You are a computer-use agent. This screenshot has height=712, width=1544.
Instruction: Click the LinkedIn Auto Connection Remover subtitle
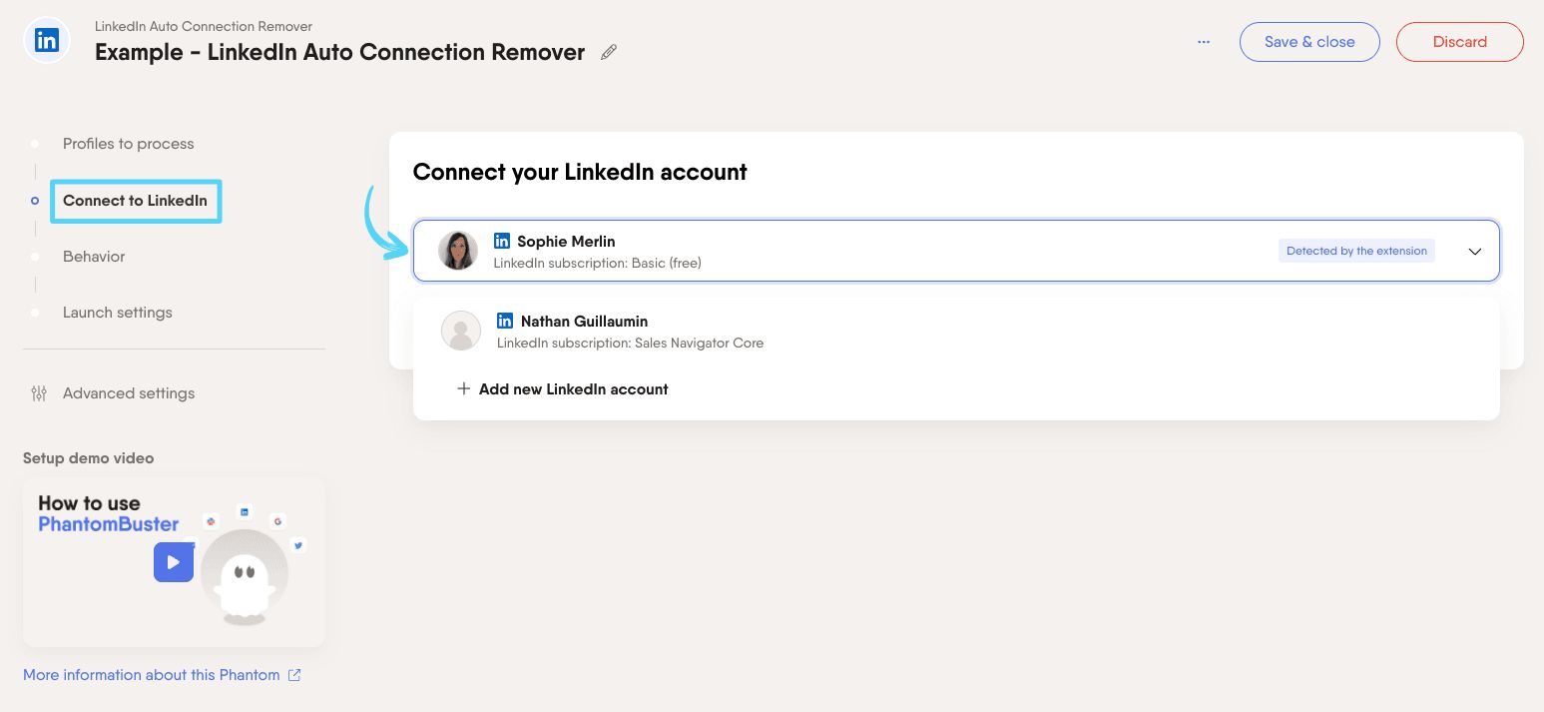pos(204,26)
